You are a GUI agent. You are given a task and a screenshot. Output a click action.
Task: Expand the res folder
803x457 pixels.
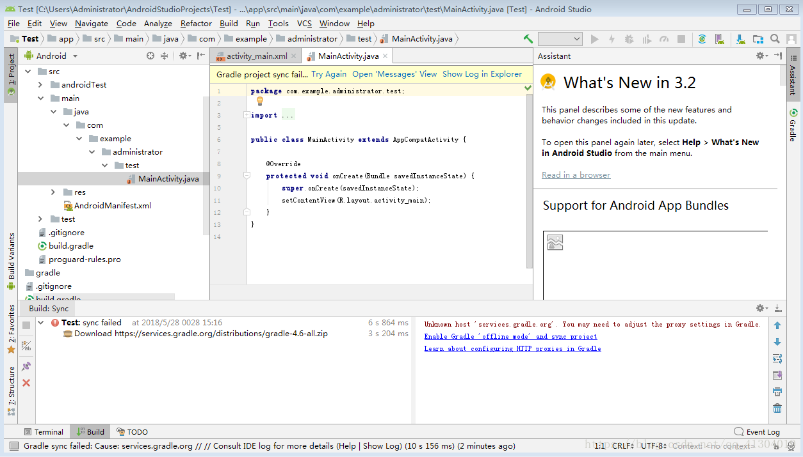coord(53,192)
